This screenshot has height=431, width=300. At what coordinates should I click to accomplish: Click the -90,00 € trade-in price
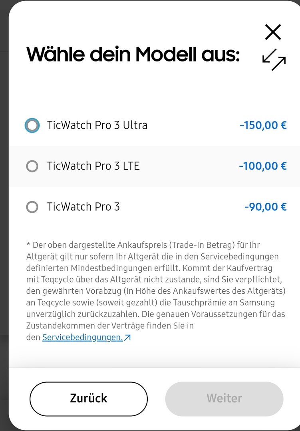pos(265,207)
